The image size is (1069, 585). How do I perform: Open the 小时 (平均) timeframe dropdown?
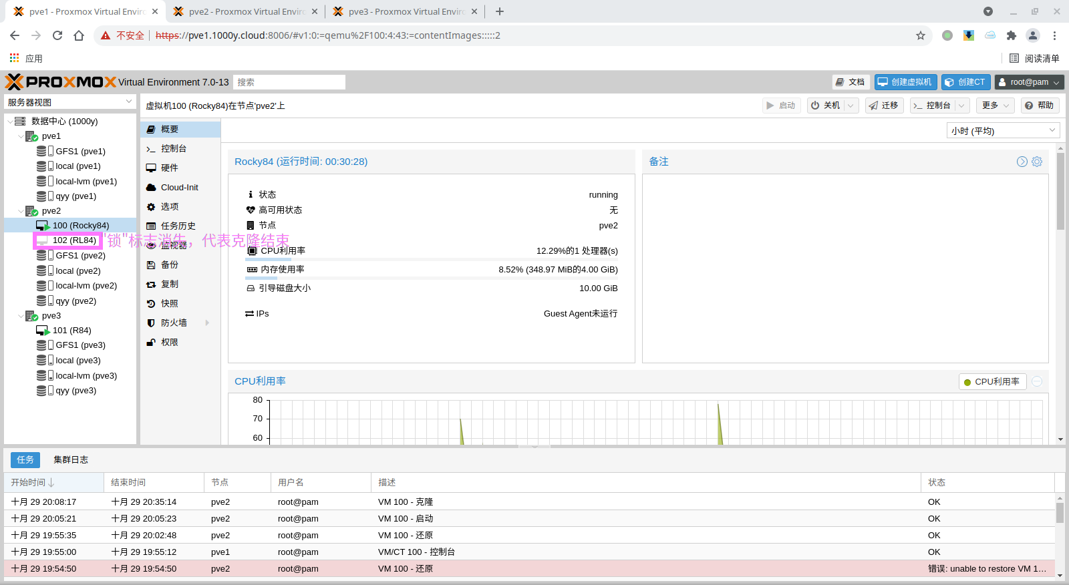[x=1003, y=131]
